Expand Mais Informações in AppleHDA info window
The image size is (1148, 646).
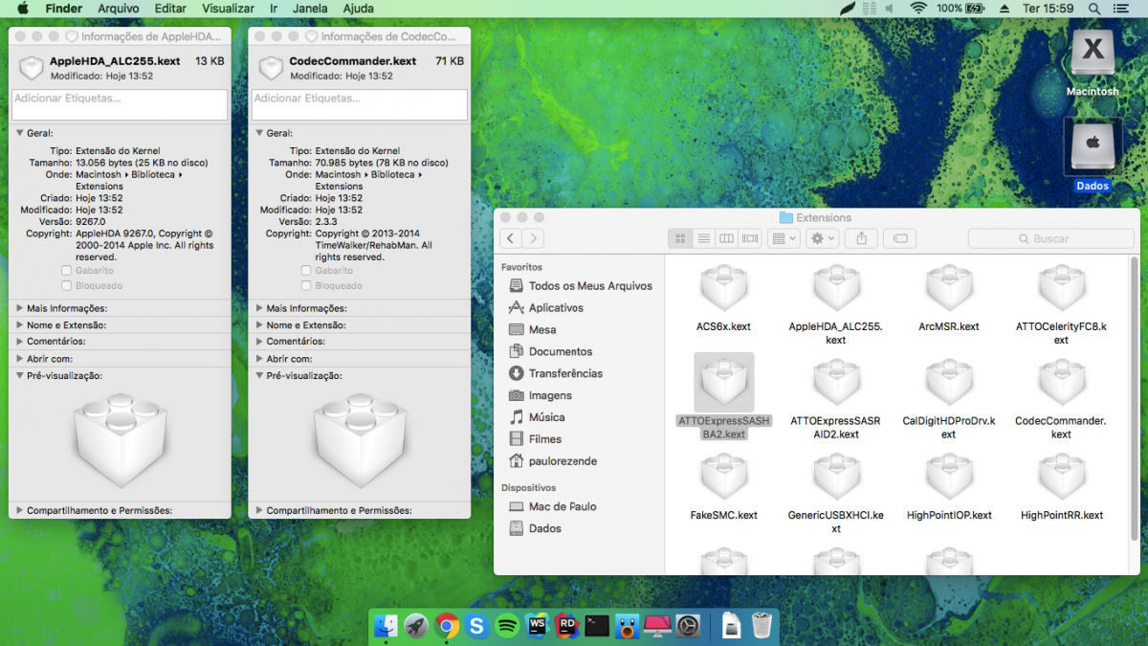[x=20, y=308]
